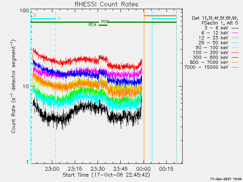243x182 pixels.
Task: Click the 12 - 25 keV legend label
Action: click(213, 38)
